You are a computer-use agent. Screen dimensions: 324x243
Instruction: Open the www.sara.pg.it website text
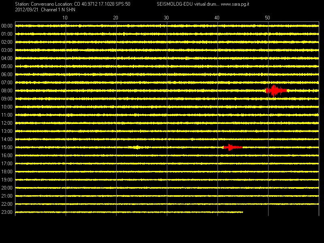[x=235, y=4]
